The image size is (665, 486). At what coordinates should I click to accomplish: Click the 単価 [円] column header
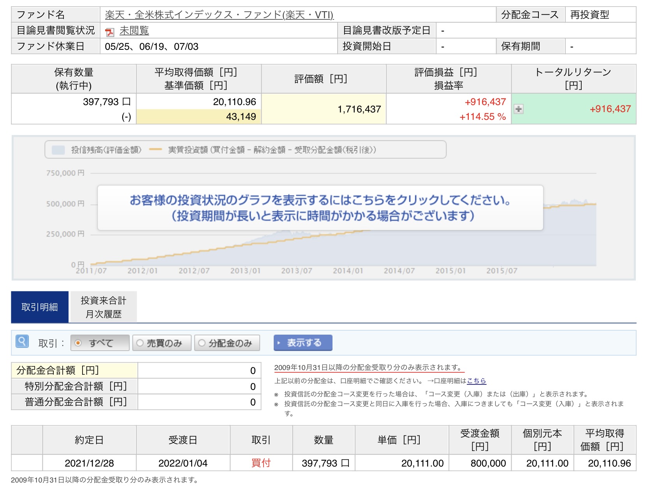[x=401, y=440]
